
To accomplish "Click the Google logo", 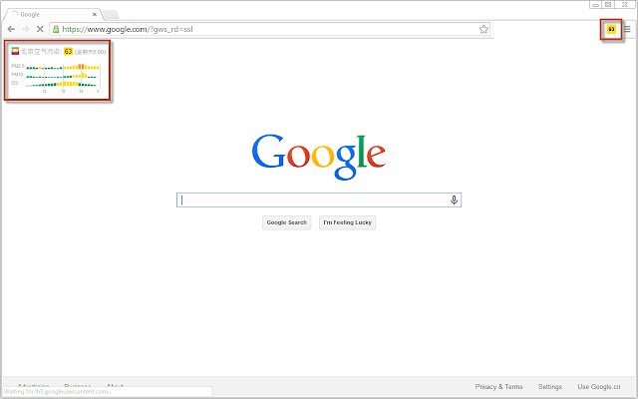I will pos(319,157).
